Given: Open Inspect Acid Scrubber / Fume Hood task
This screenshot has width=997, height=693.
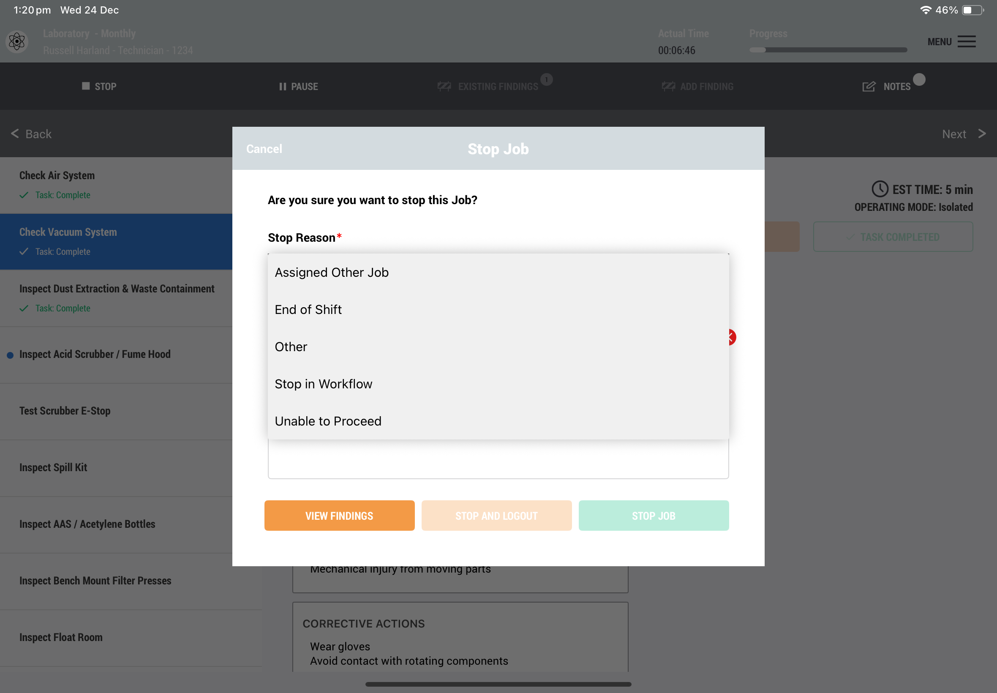Looking at the screenshot, I should [x=95, y=354].
